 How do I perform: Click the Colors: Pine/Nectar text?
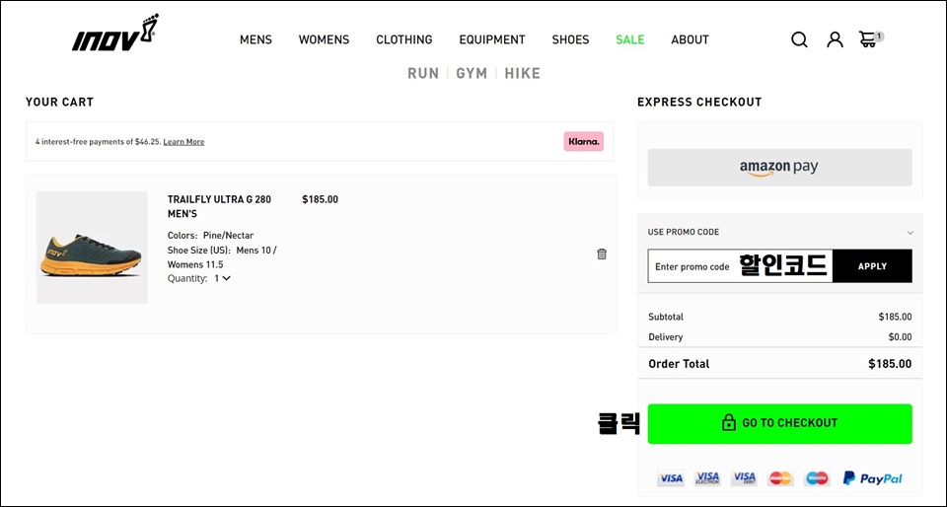210,236
